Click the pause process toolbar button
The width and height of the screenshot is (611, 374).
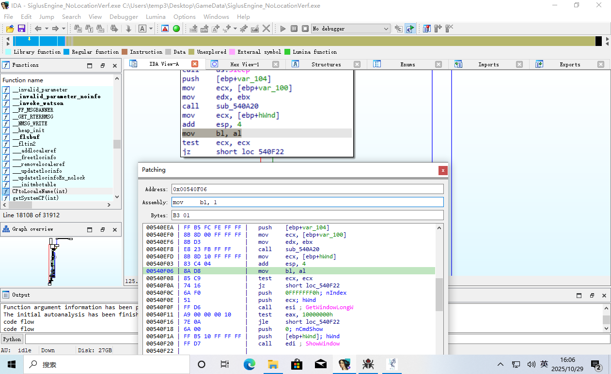point(294,29)
